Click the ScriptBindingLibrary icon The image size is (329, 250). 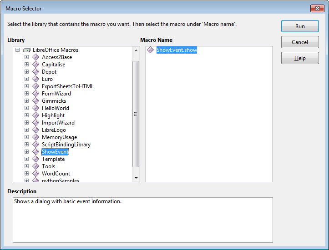click(35, 144)
